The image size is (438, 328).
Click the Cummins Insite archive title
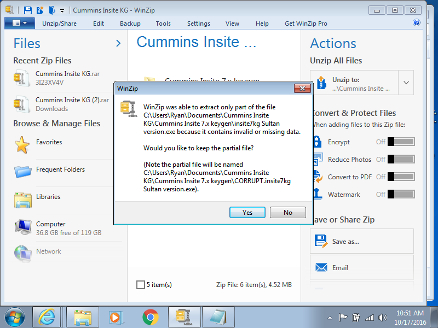(196, 42)
